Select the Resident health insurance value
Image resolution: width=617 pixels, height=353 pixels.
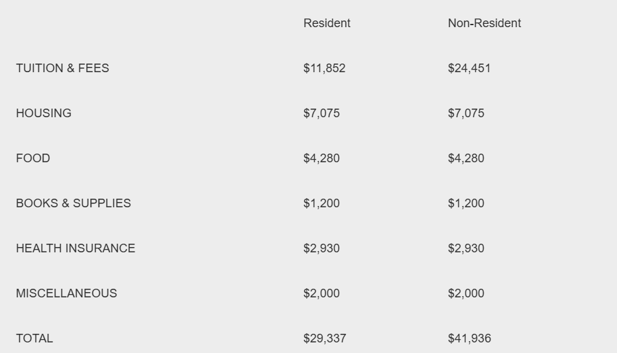321,248
